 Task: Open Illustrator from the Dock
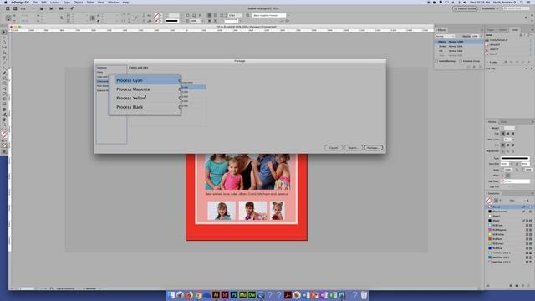click(x=216, y=295)
